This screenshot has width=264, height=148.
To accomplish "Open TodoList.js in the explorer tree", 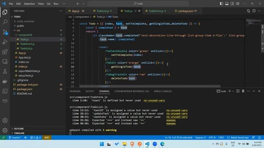I will pyautogui.click(x=26, y=49).
